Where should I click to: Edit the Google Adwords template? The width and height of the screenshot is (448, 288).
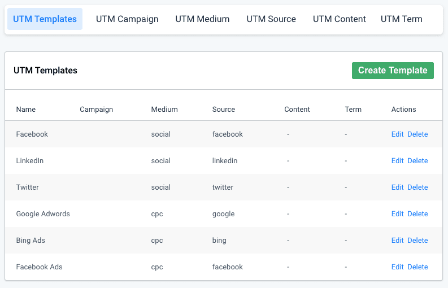(397, 214)
